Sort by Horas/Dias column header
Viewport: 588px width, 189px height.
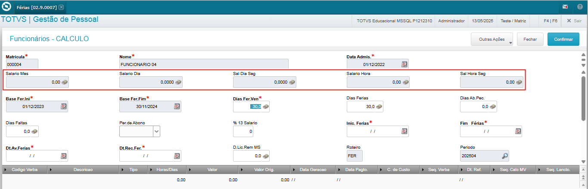pos(167,170)
